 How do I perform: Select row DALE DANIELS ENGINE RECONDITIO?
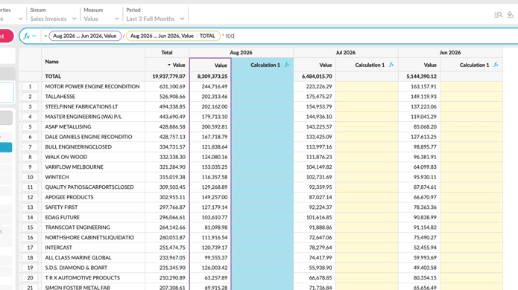pos(89,137)
